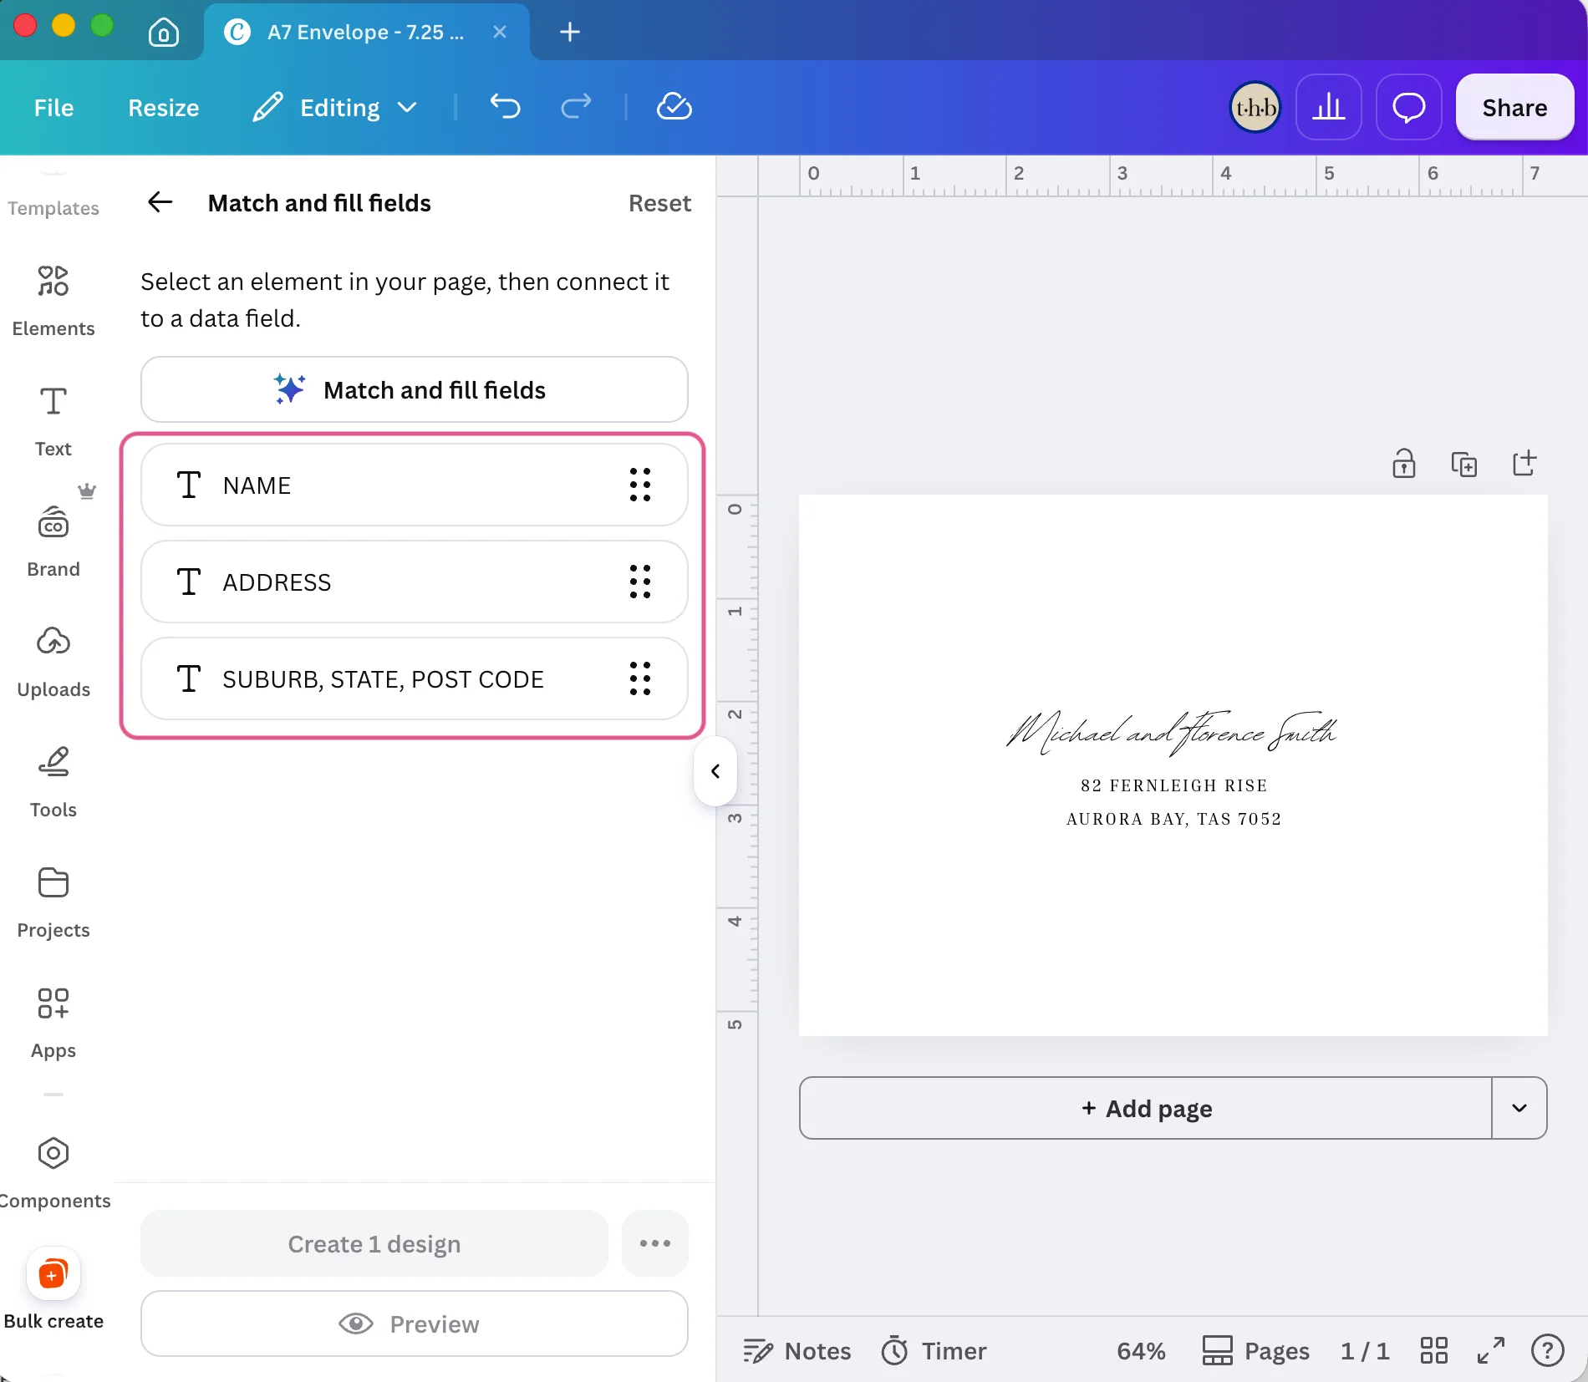Open the Elements panel
Screen dimensions: 1588x1382
tap(53, 301)
